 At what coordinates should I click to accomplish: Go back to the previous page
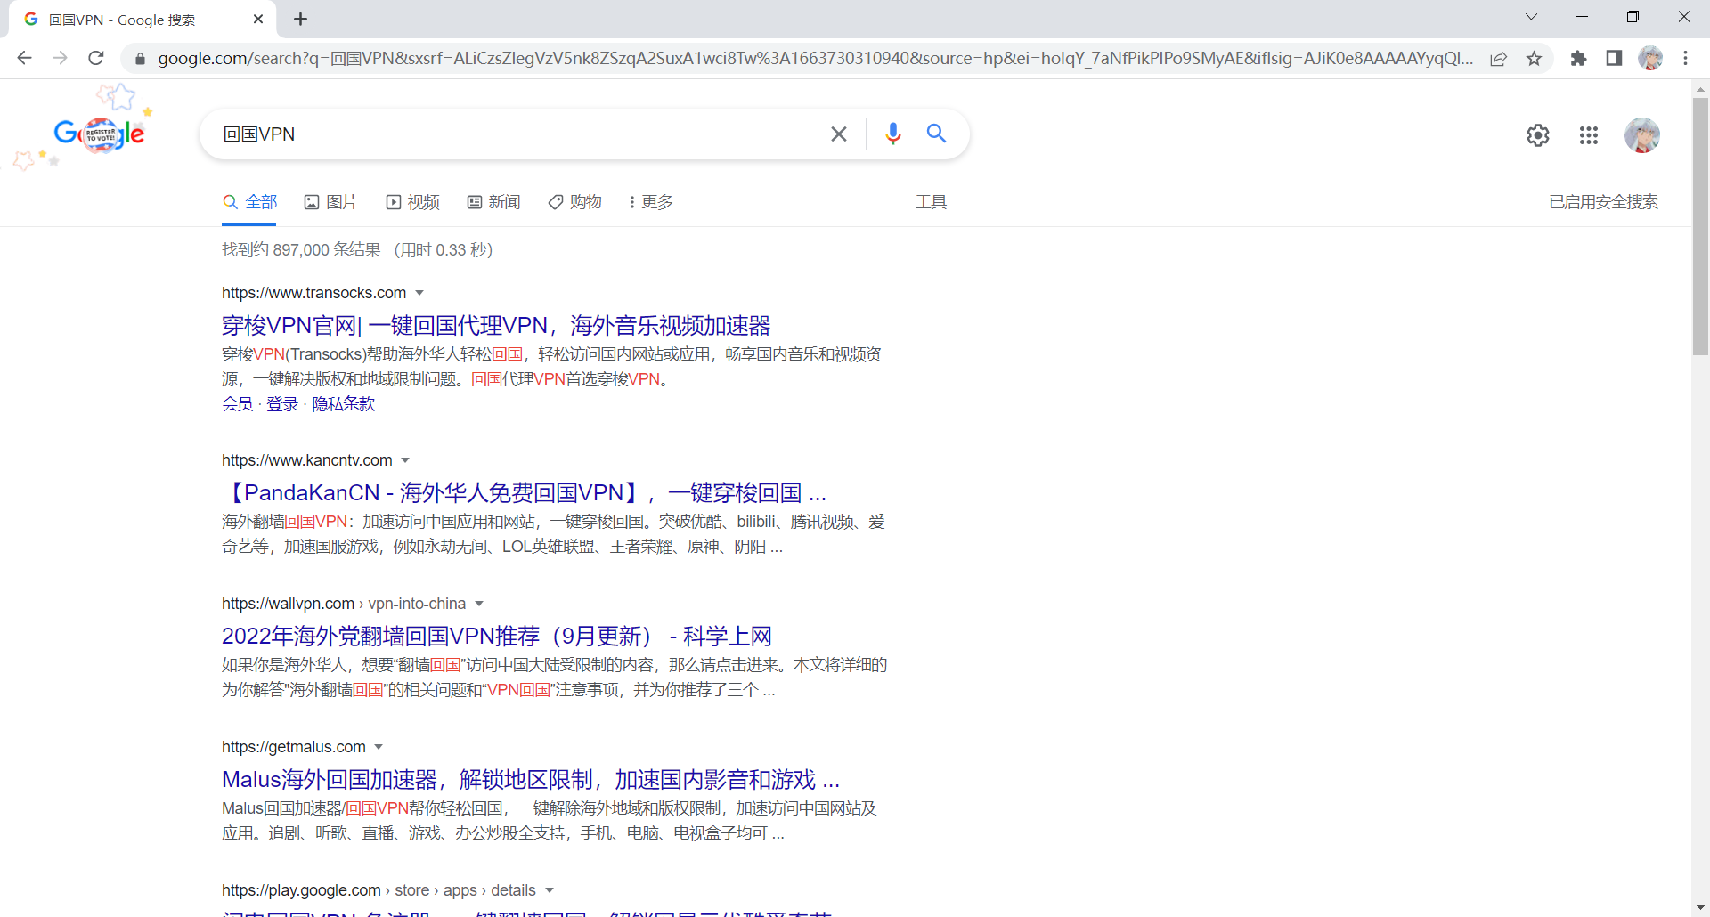pyautogui.click(x=24, y=58)
